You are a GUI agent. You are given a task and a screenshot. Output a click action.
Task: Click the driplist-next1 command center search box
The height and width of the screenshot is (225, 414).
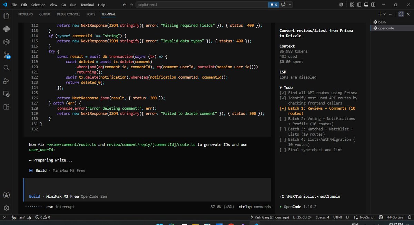[x=203, y=5]
